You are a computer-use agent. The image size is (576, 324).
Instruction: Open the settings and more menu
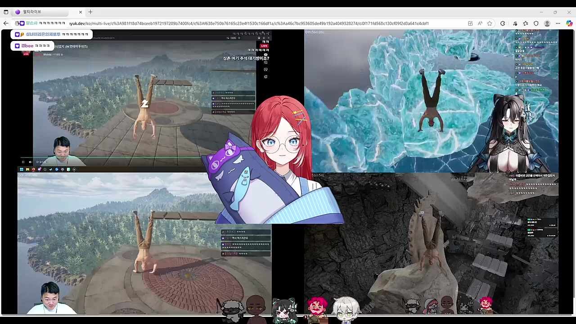tap(558, 23)
